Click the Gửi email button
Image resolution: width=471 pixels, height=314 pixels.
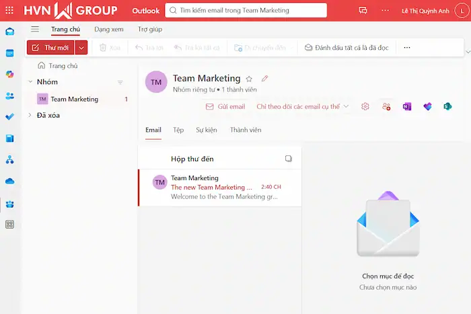[x=225, y=106]
